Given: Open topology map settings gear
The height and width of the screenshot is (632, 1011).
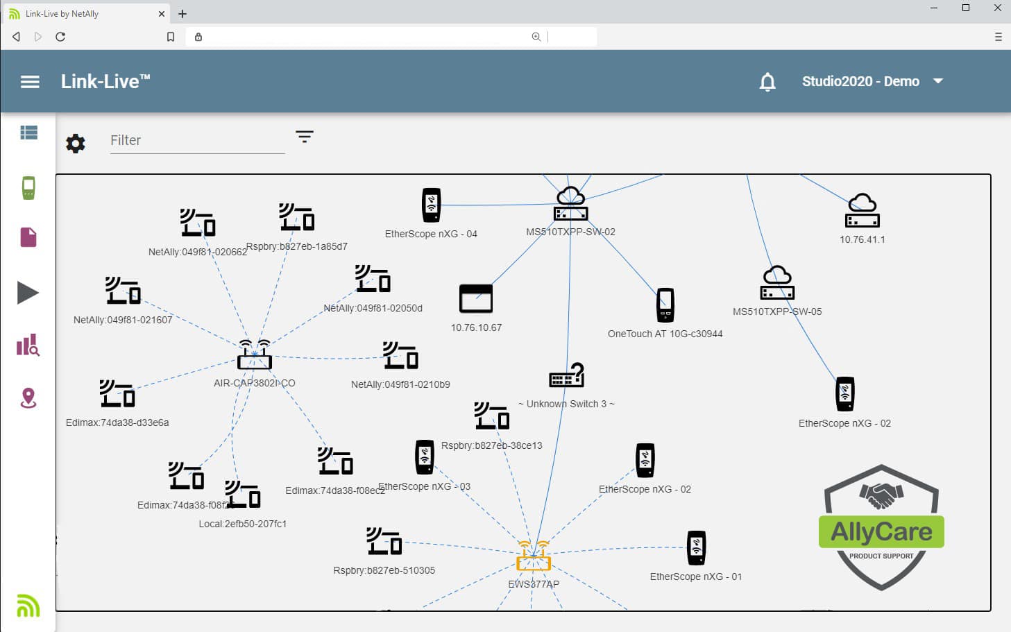Looking at the screenshot, I should (x=76, y=144).
